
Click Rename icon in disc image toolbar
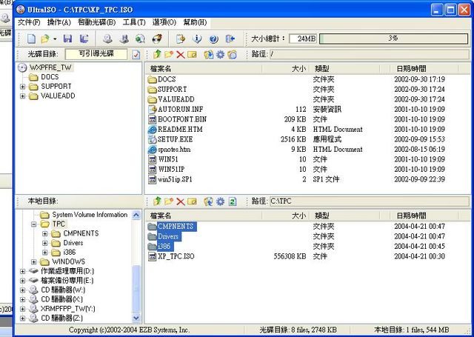192,55
